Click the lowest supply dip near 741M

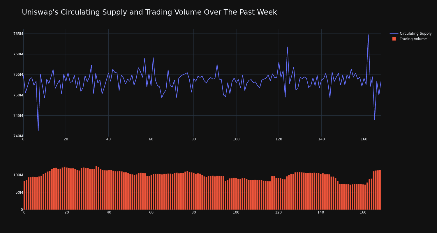[x=38, y=131]
